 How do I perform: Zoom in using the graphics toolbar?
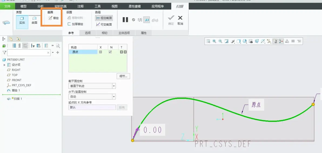(214, 41)
